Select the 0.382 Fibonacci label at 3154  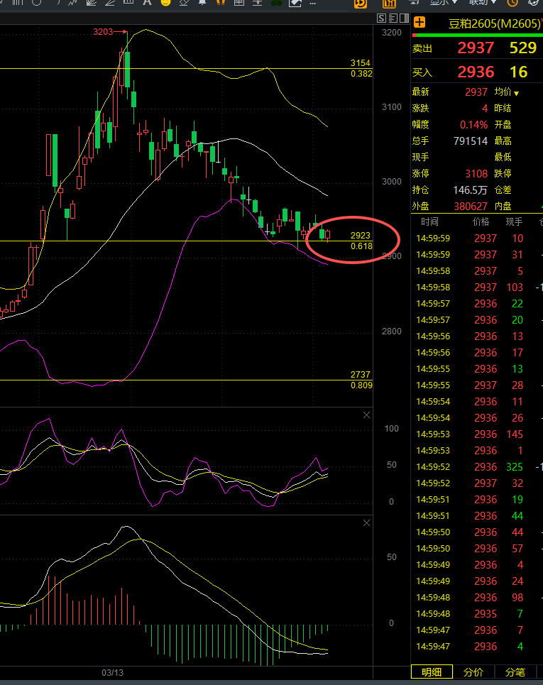361,74
